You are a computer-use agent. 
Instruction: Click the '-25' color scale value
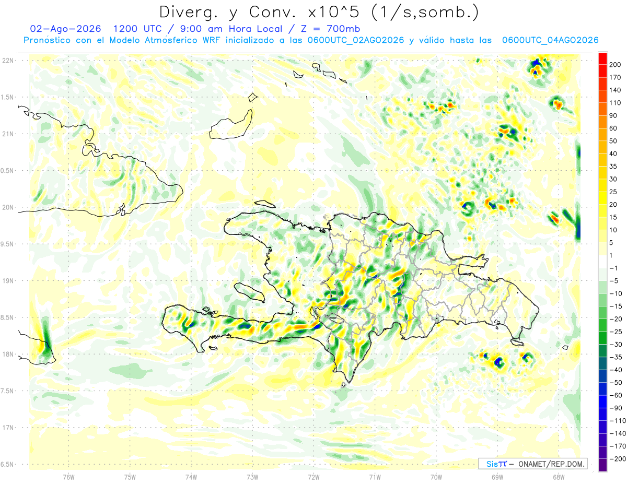point(616,332)
